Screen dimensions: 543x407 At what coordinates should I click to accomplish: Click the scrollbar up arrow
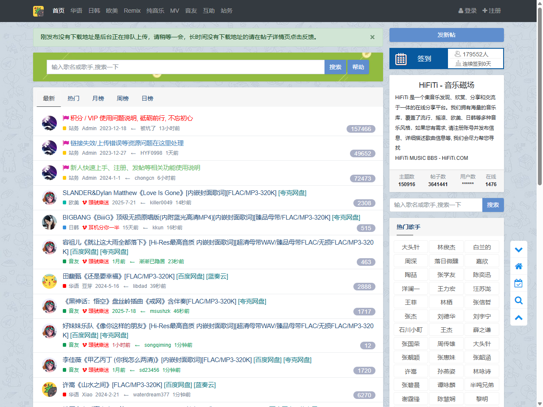540,3
